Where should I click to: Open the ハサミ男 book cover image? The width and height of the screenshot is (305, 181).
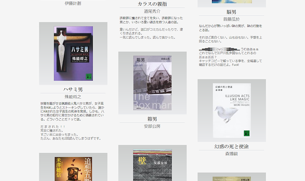coord(73,54)
